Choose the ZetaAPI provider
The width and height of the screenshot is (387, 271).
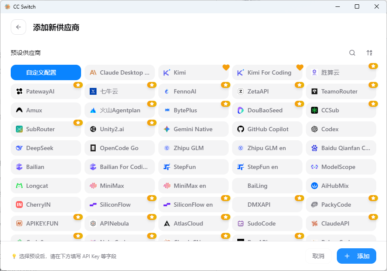[x=267, y=91]
